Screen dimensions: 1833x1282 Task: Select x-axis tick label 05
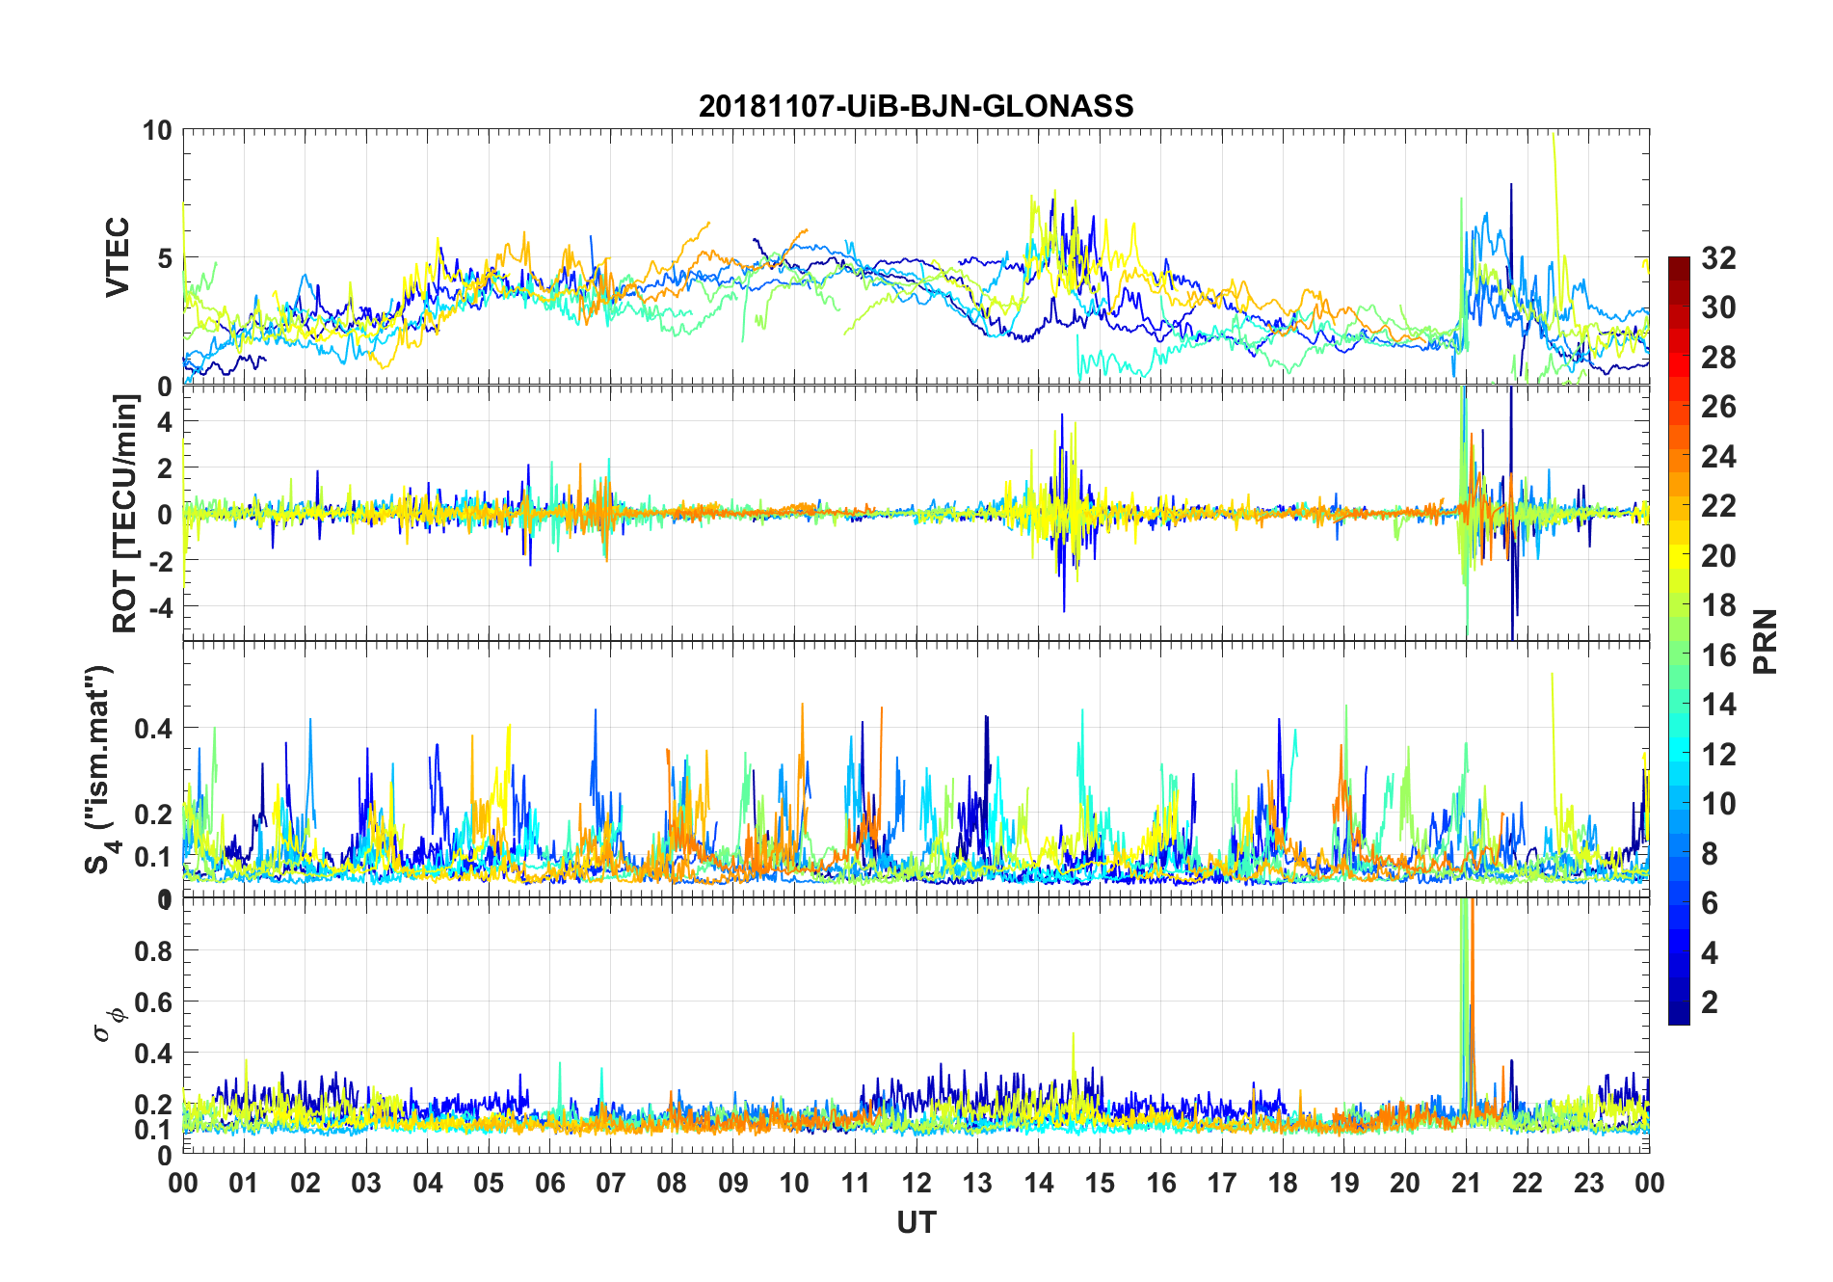click(489, 1183)
